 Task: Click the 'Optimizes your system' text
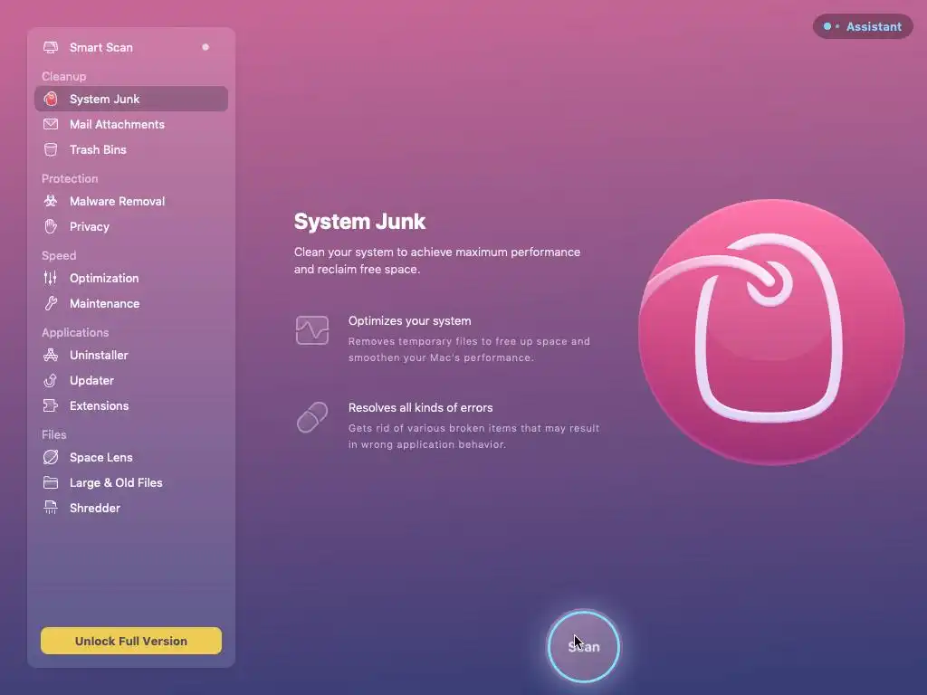(410, 321)
